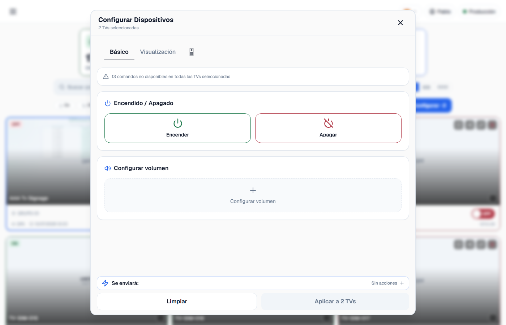
Task: Click the lightning bolt icon beside Se enviará
Action: tap(105, 283)
